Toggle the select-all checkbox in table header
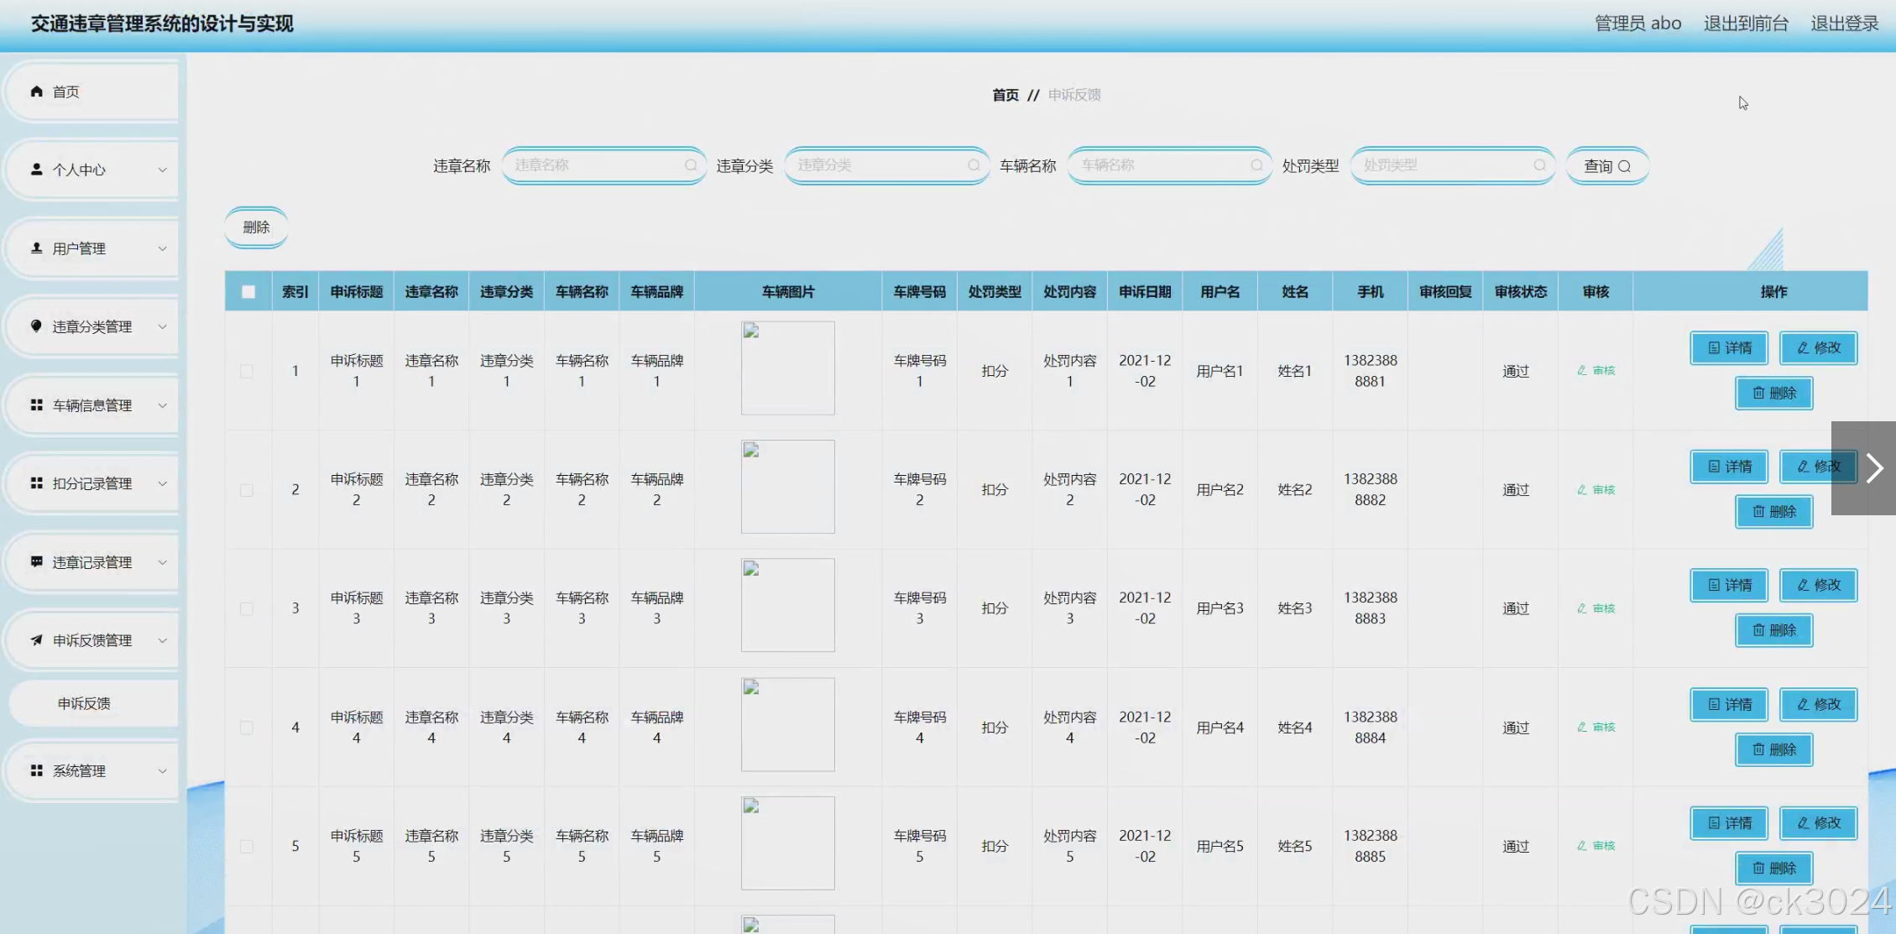The height and width of the screenshot is (934, 1896). (248, 292)
